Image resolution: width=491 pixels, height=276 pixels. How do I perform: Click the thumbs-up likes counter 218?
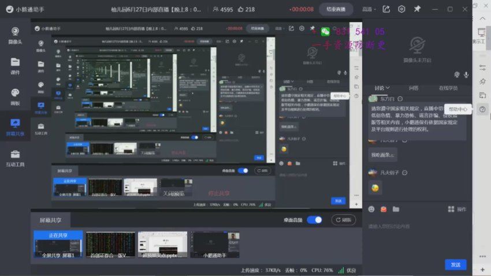click(x=246, y=9)
